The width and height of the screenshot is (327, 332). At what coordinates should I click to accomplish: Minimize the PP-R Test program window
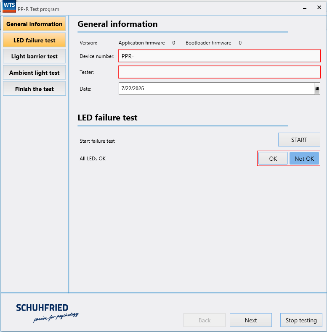tap(305, 8)
